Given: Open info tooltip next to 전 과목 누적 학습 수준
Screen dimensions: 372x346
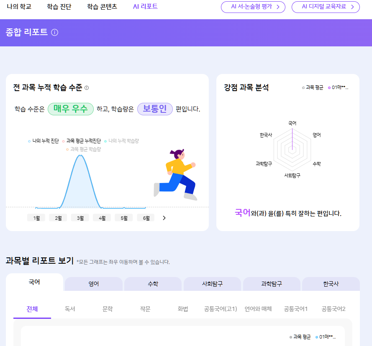Looking at the screenshot, I should (x=87, y=88).
